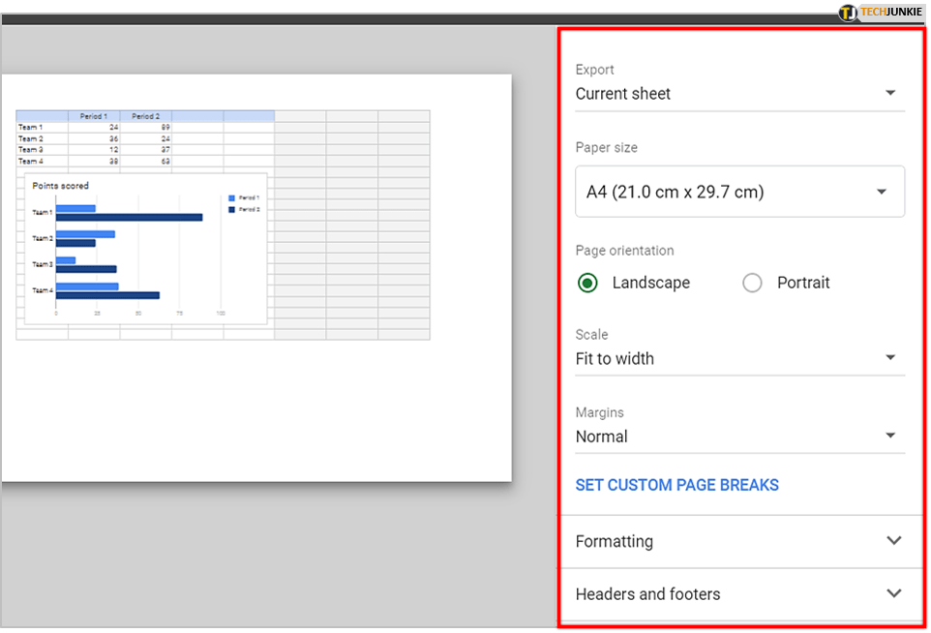Screen dimensions: 931x633
Task: Click the Period 2 column header cell
Action: tap(145, 116)
